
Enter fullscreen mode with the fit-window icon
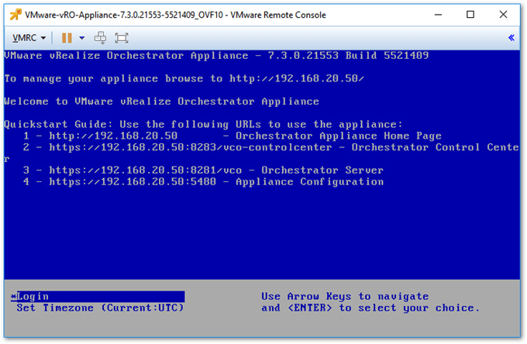coord(122,38)
